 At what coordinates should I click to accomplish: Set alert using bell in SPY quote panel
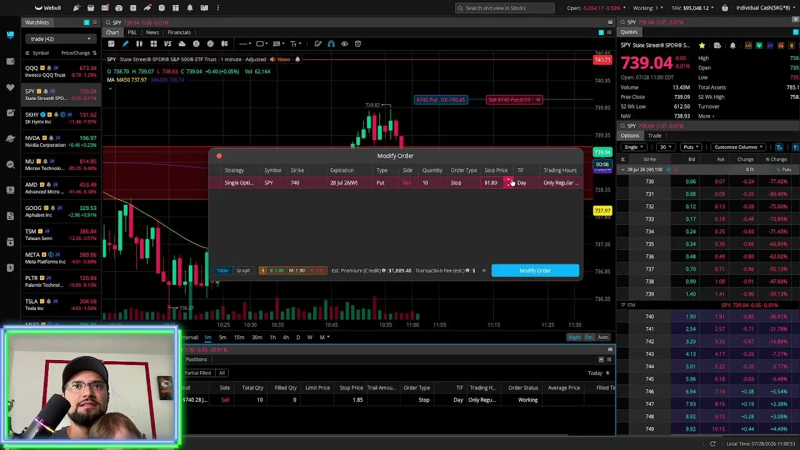732,46
